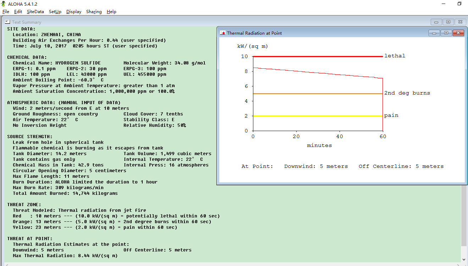The height and width of the screenshot is (266, 468).
Task: Click Relative Humidity: 50%
Action: [x=155, y=125]
